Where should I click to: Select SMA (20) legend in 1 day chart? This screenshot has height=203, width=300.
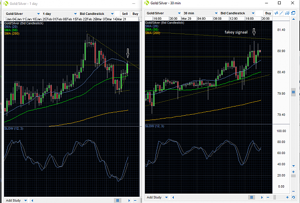pyautogui.click(x=11, y=26)
